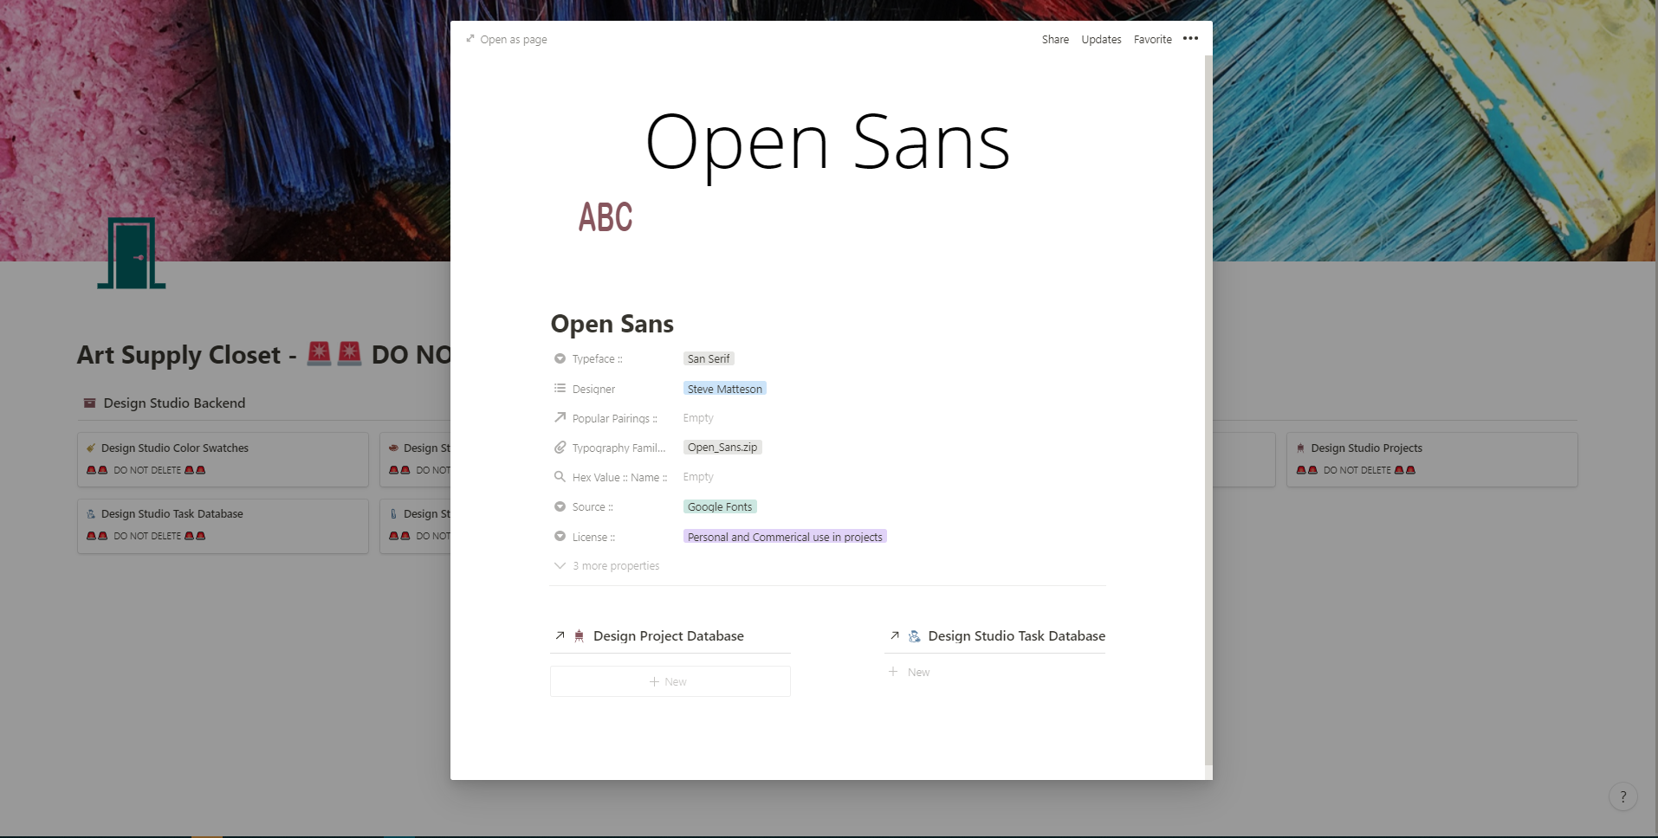Open the Designer property menu
The height and width of the screenshot is (838, 1658).
click(x=593, y=389)
